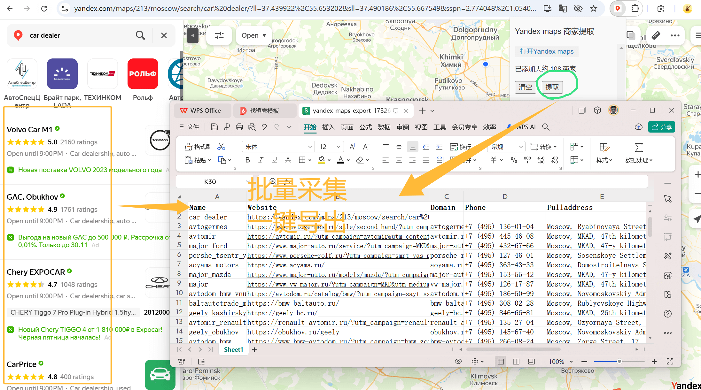
Task: Open the 转换 convert dropdown
Action: [543, 147]
